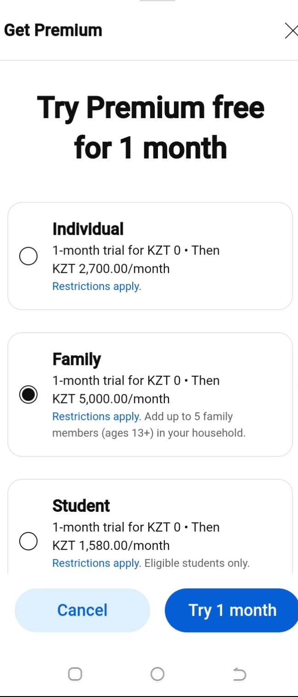The image size is (298, 697).
Task: Tap the Student plan title
Action: click(x=81, y=505)
